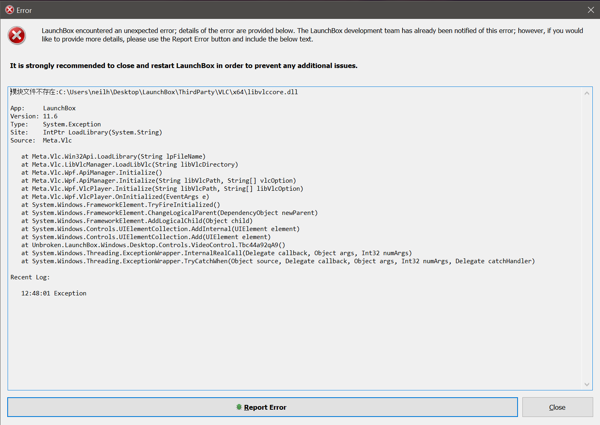Click the bold restart LaunchBox recommendation text
The width and height of the screenshot is (600, 425).
tap(184, 66)
